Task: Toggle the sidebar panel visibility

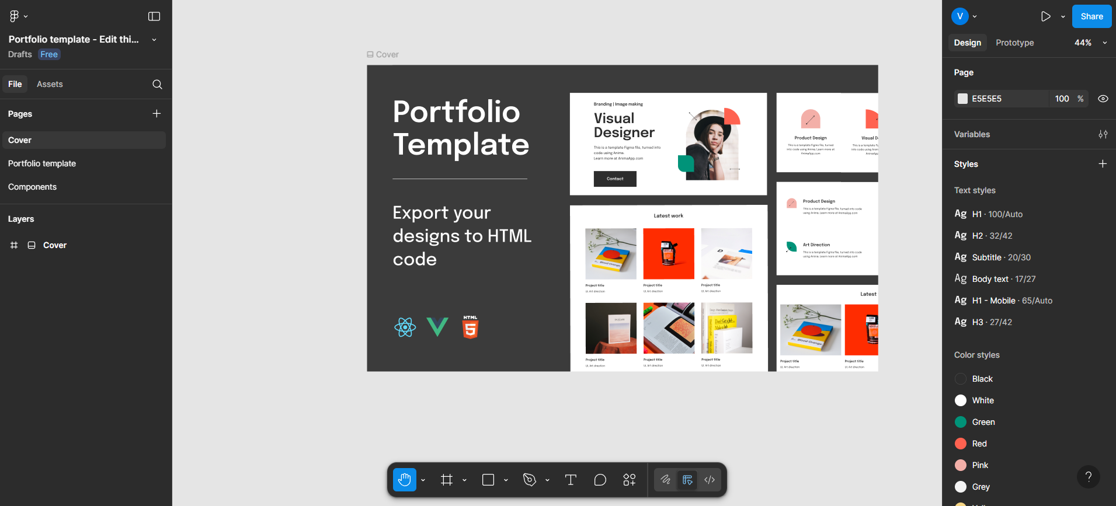Action: [154, 16]
